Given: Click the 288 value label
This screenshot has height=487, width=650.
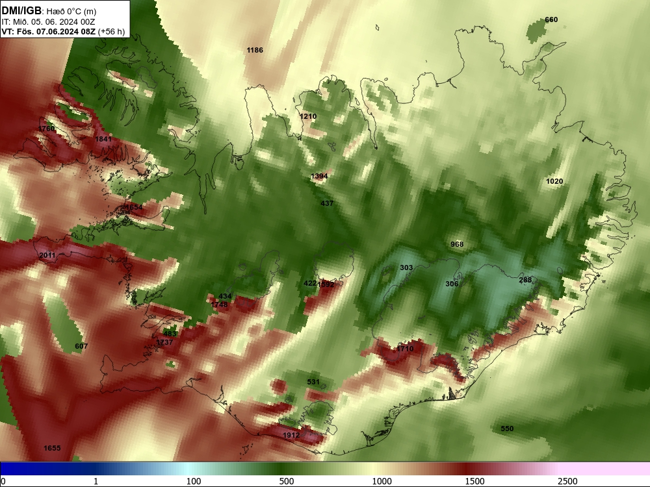Looking at the screenshot, I should tap(525, 280).
